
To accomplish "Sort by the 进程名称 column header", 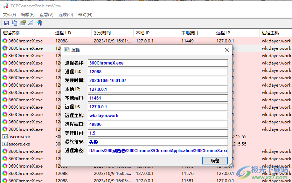I will (x=27, y=33).
